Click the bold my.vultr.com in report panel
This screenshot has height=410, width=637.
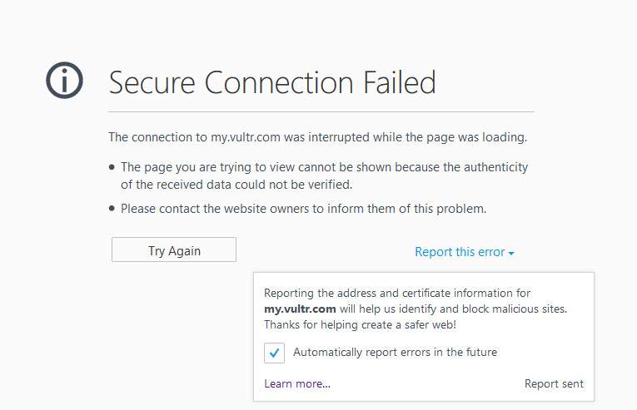pyautogui.click(x=299, y=309)
